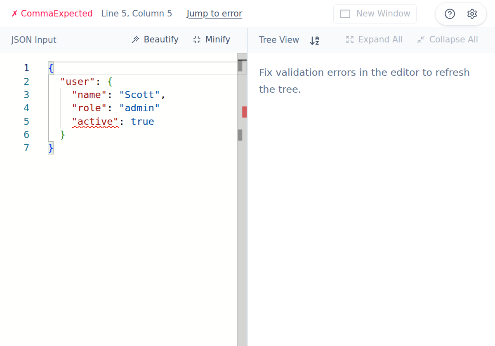The image size is (495, 346).
Task: Open settings with the gear icon
Action: click(x=472, y=14)
